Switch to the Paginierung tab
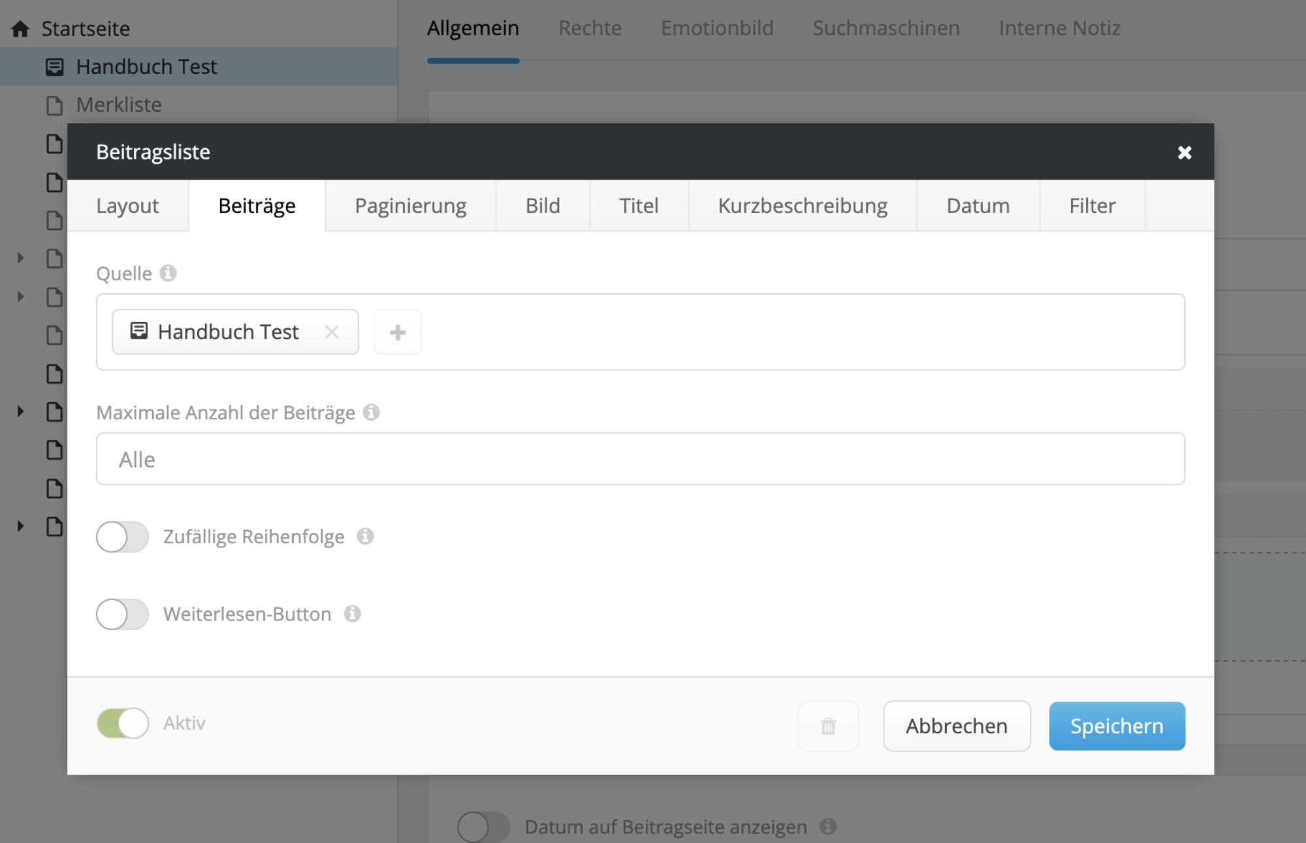 410,206
